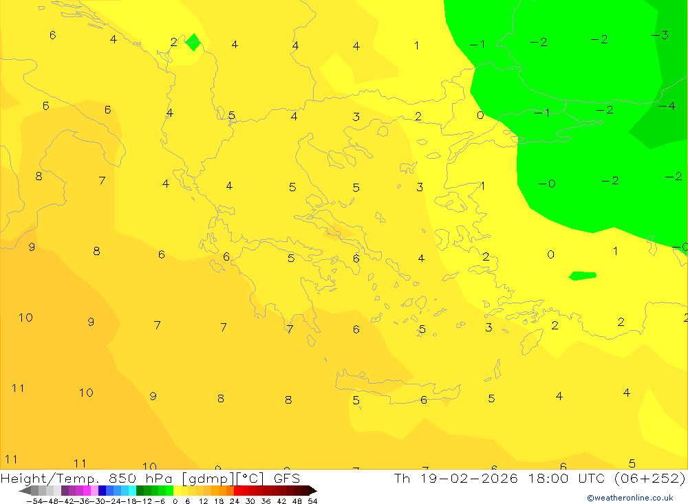This screenshot has height=504, width=688.
Task: Click the 30 label under the color legend
Action: tap(250, 501)
